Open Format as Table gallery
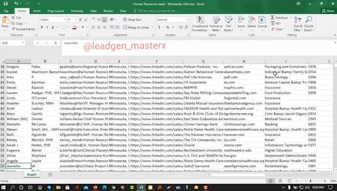The width and height of the screenshot is (337, 191). pyautogui.click(x=216, y=24)
